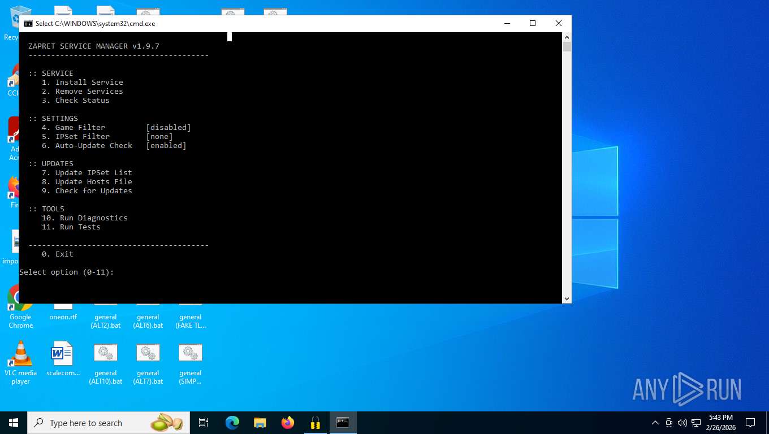The height and width of the screenshot is (434, 769).
Task: Click the '7. Update IPSet List' line
Action: [87, 173]
